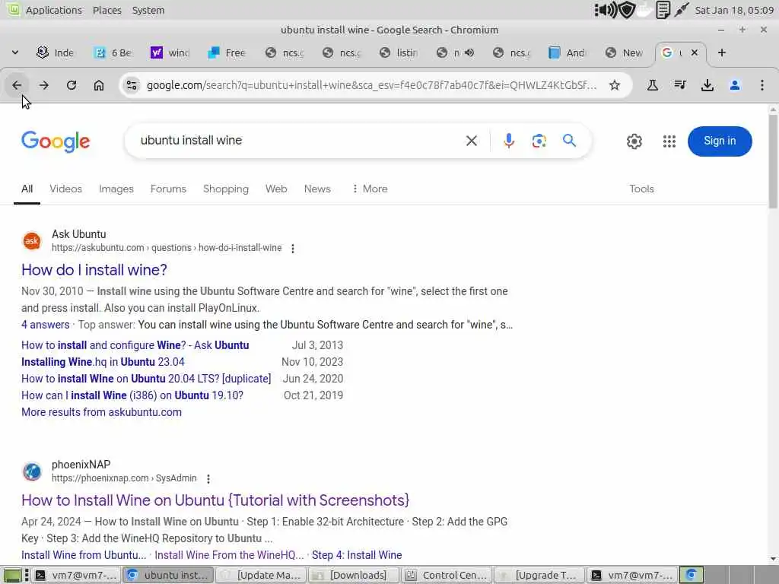Select the All results tab
779x584 pixels.
(x=27, y=189)
